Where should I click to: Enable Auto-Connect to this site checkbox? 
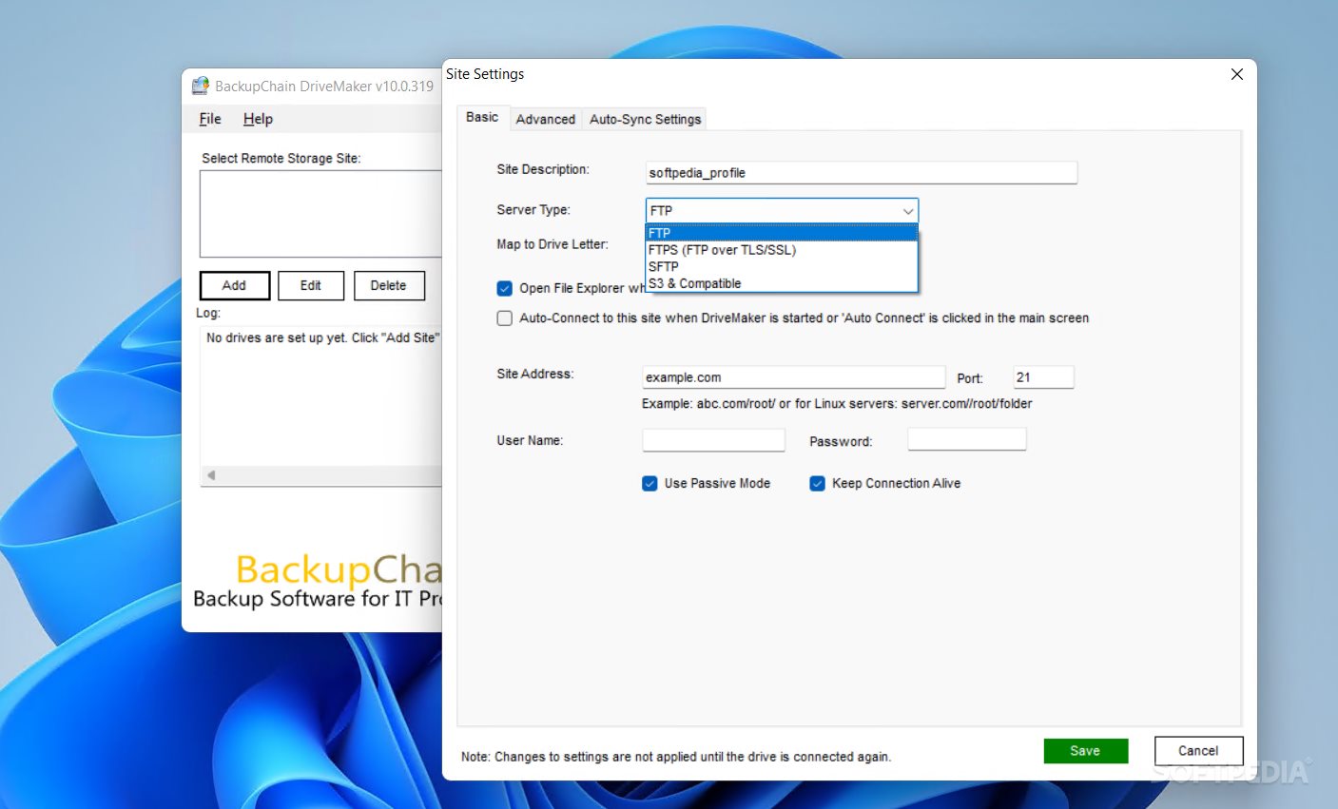click(x=505, y=318)
